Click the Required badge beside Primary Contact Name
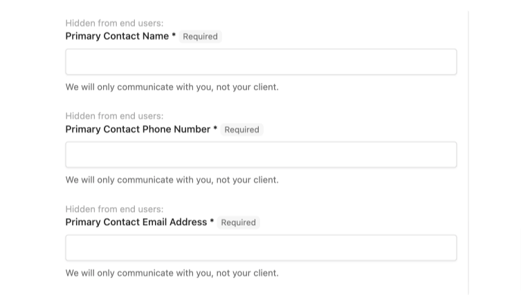Image resolution: width=521 pixels, height=303 pixels. (x=200, y=37)
